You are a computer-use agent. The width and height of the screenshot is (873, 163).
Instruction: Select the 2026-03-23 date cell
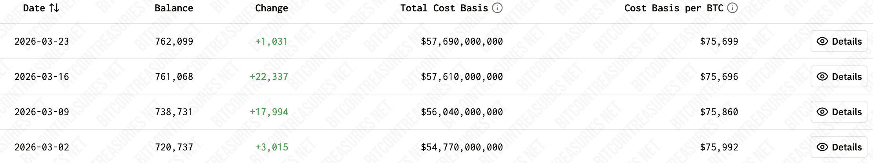[42, 42]
